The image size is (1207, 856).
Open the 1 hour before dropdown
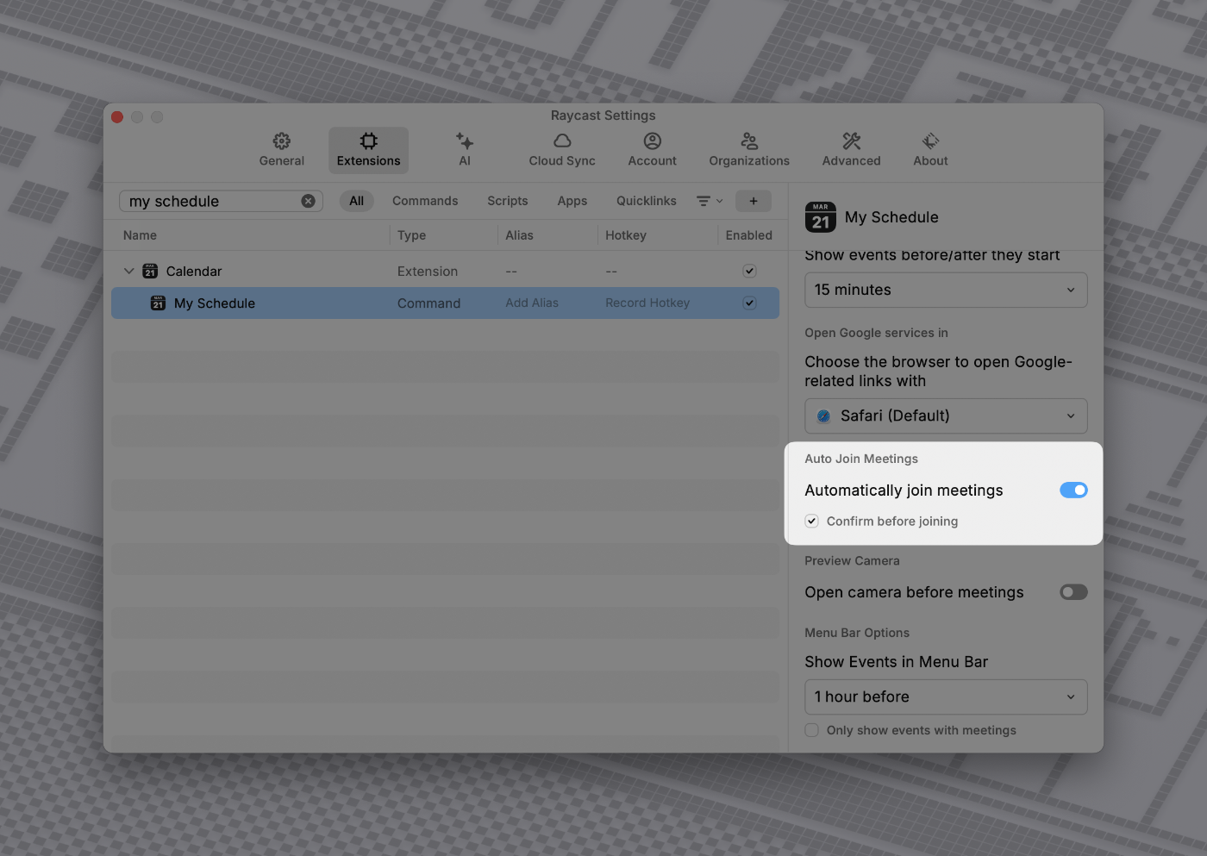(x=946, y=697)
